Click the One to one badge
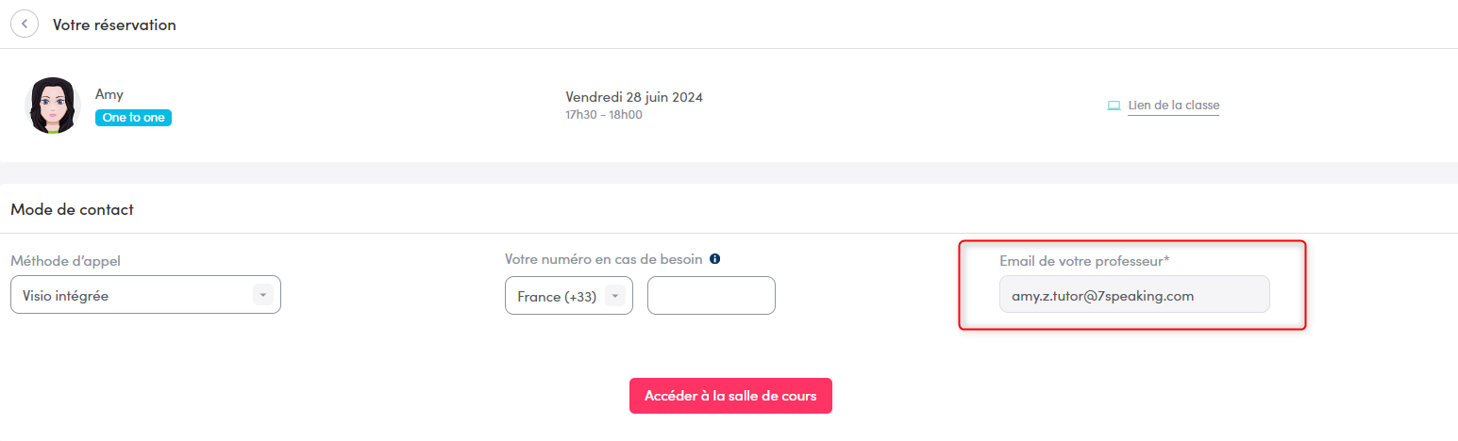 click(x=133, y=118)
